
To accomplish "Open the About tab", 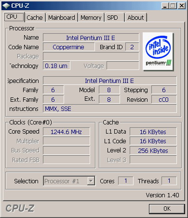I will point(135,17).
